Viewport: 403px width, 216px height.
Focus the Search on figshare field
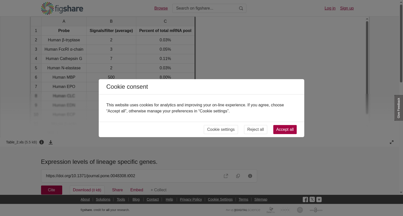[x=206, y=8]
